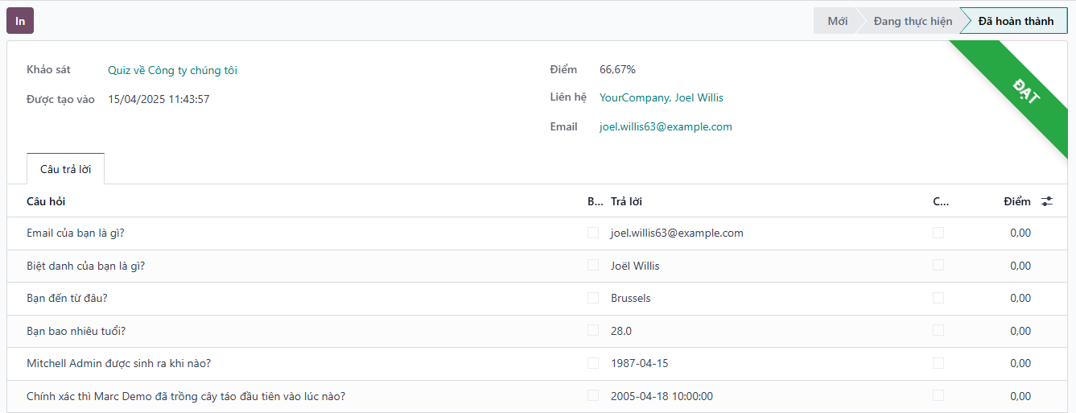Click the joel.willis63@example.com email link in header

click(x=666, y=126)
